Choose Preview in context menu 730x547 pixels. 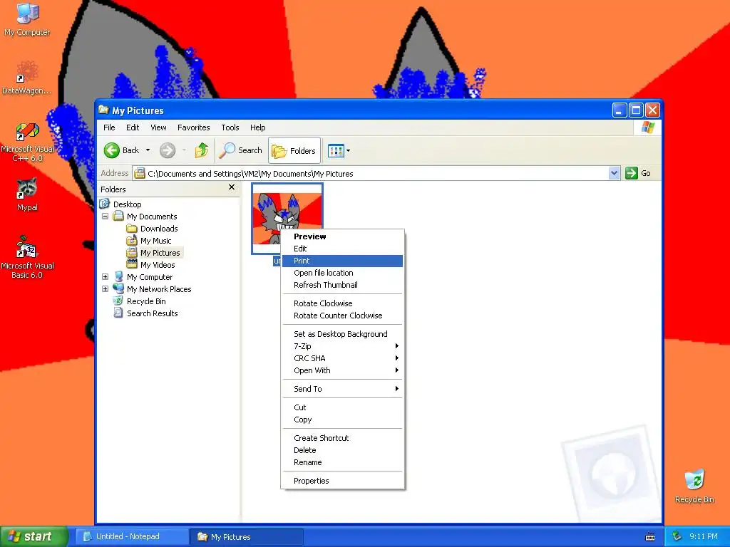pos(343,236)
